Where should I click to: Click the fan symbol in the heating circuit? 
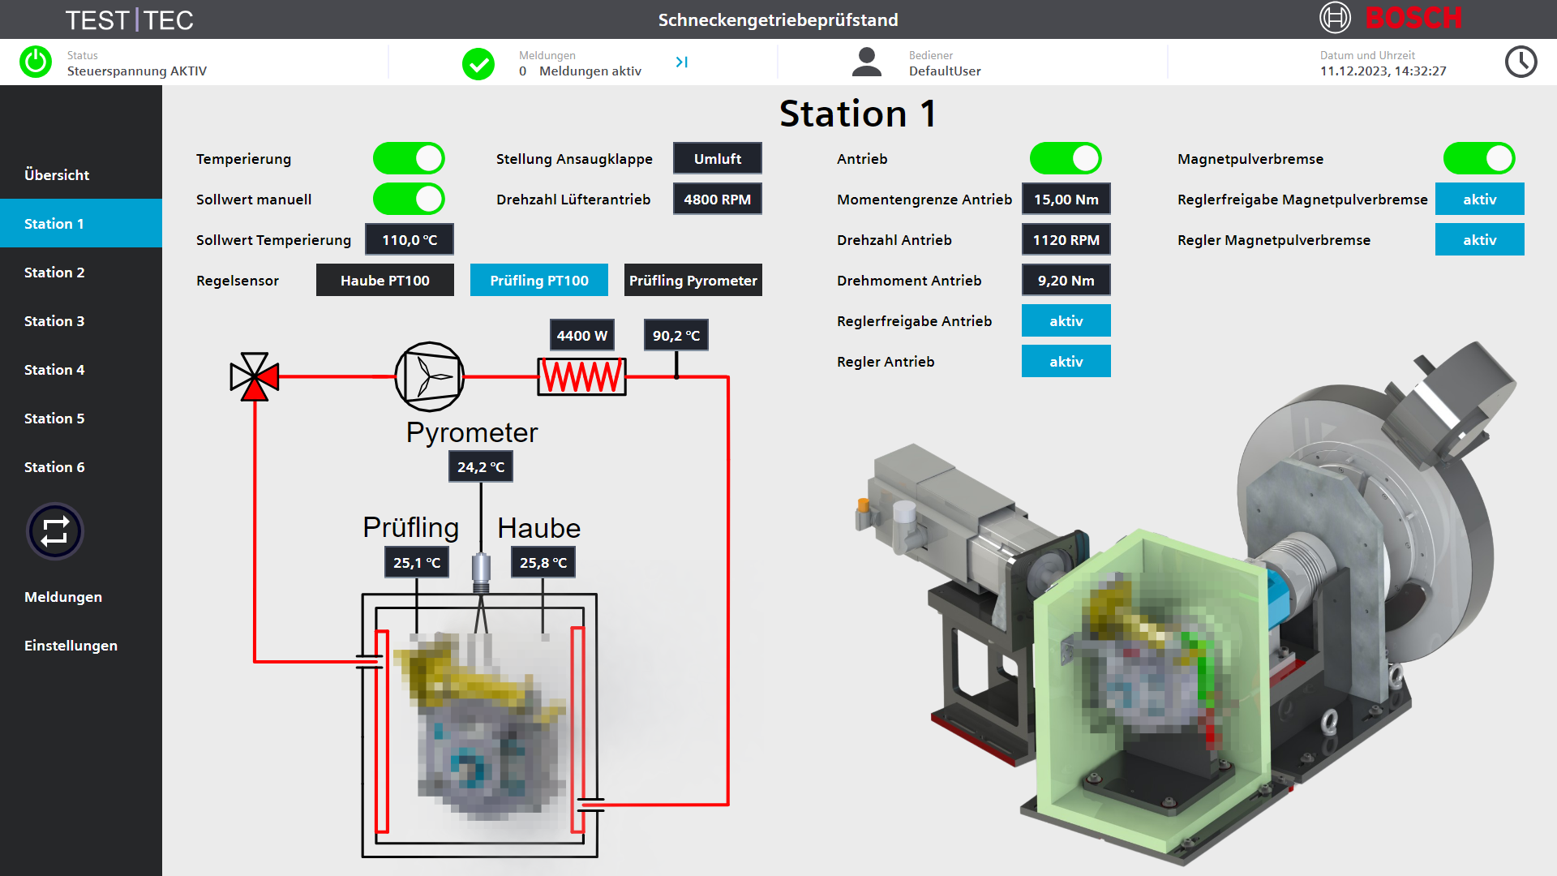pyautogui.click(x=429, y=377)
